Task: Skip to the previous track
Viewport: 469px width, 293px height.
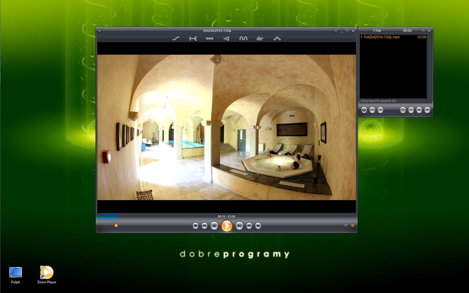Action: pyautogui.click(x=214, y=226)
